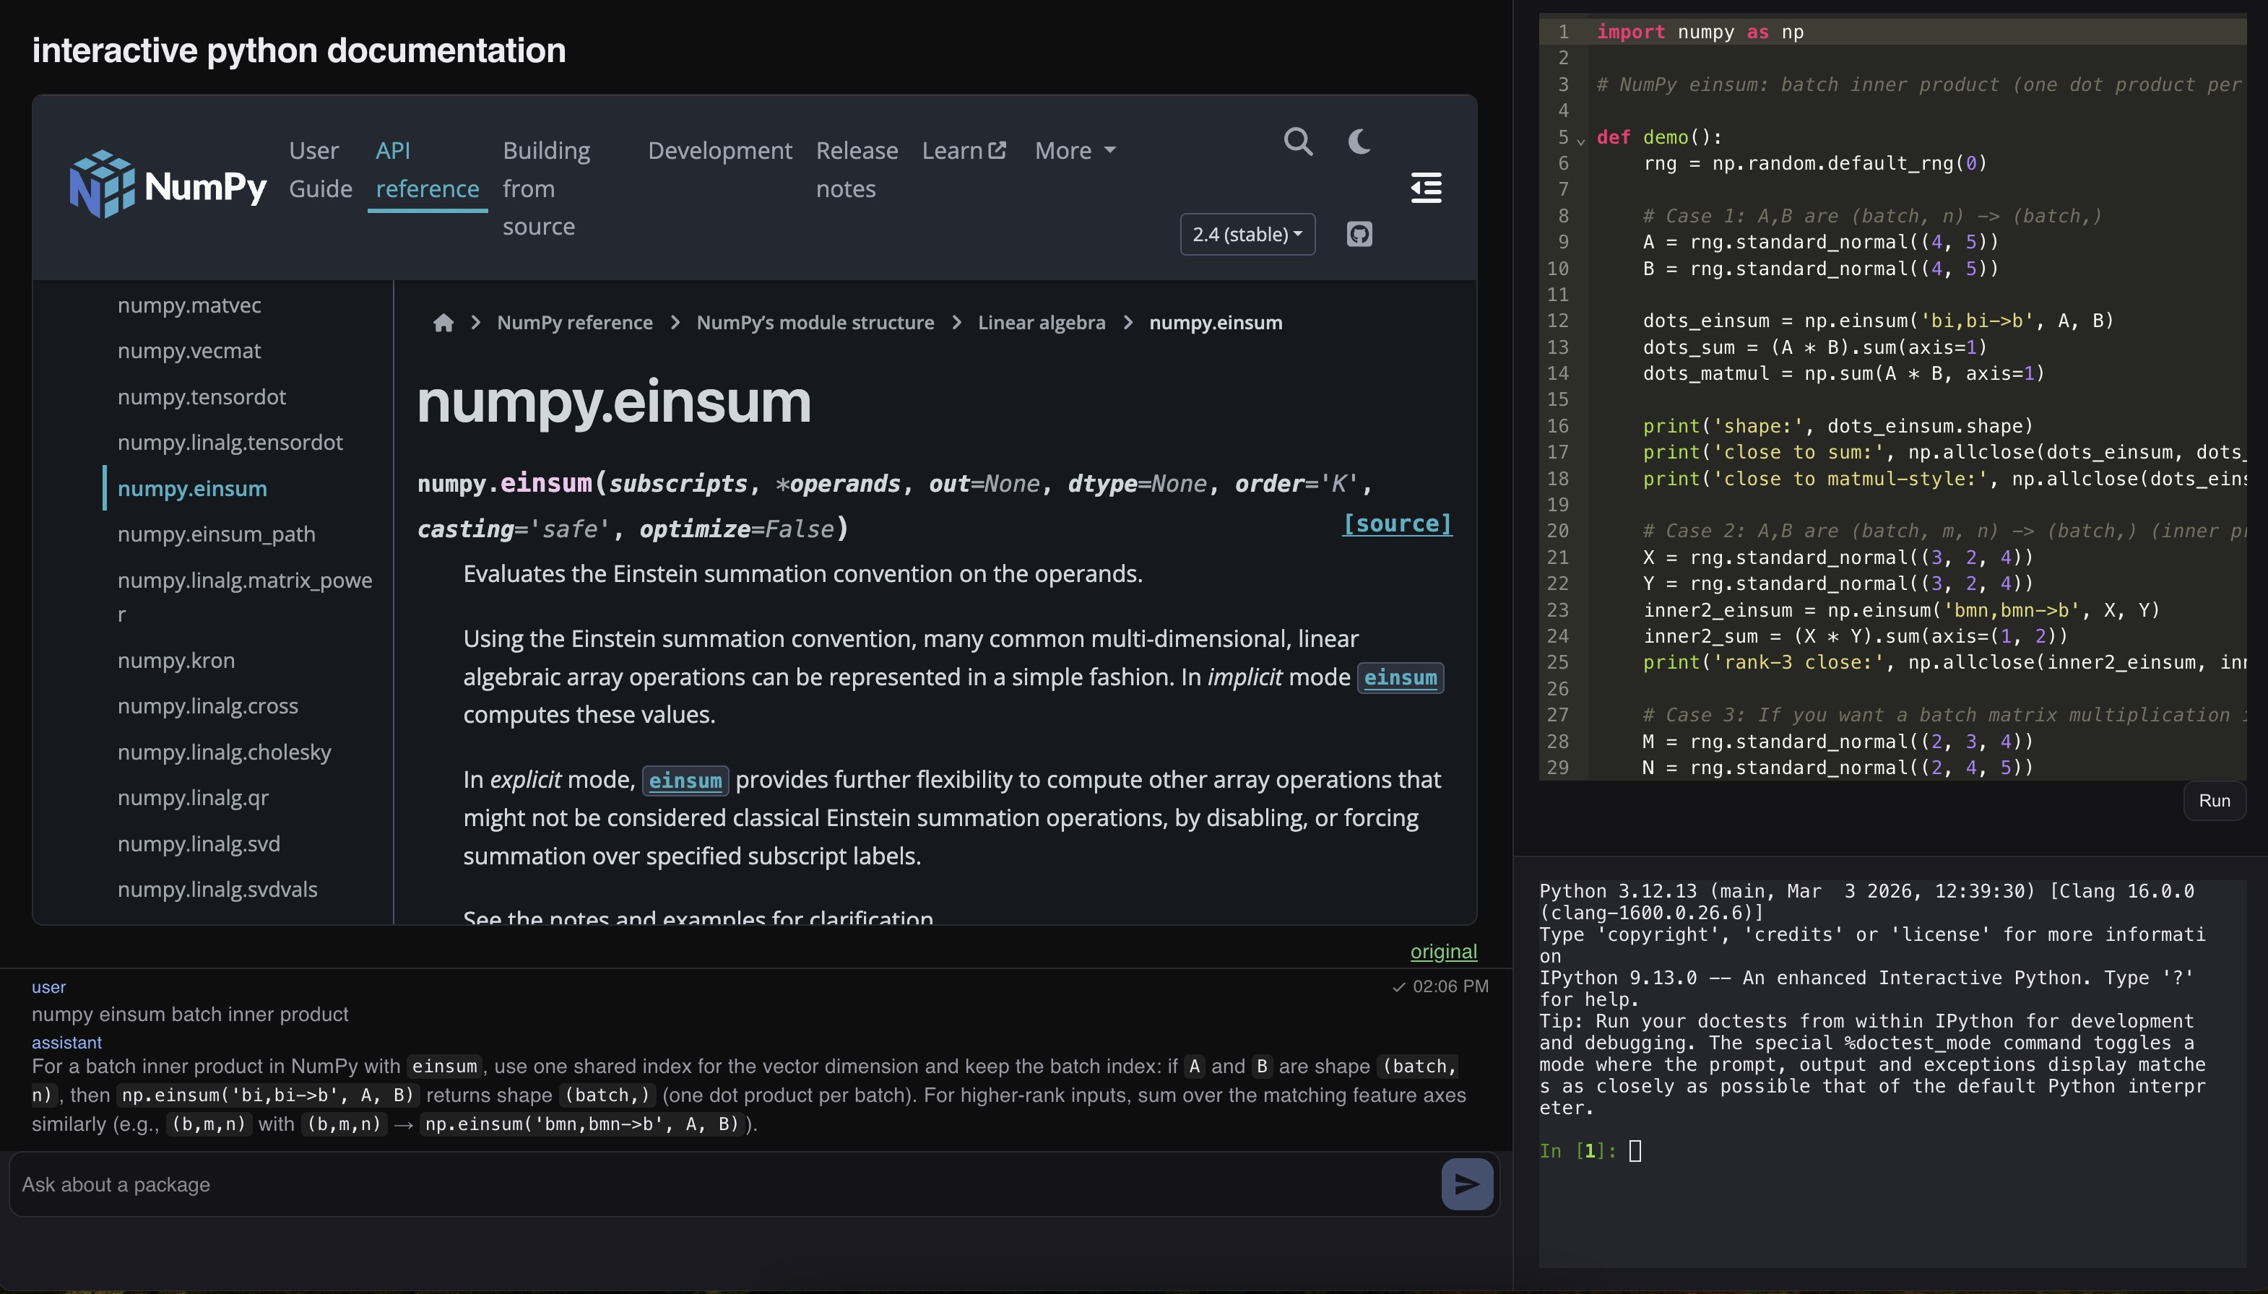
Task: Open numpy.vecmat in the sidebar
Action: tap(189, 351)
